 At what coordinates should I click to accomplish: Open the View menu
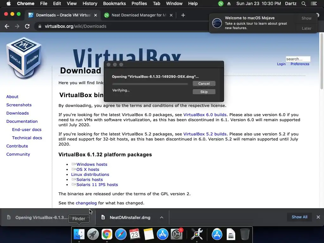(x=72, y=3)
